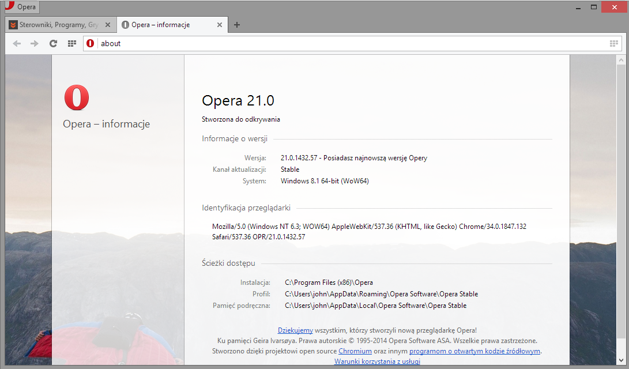
Task: Switch to the 'Sterowniki, Programy, Gry' tab
Action: point(61,24)
